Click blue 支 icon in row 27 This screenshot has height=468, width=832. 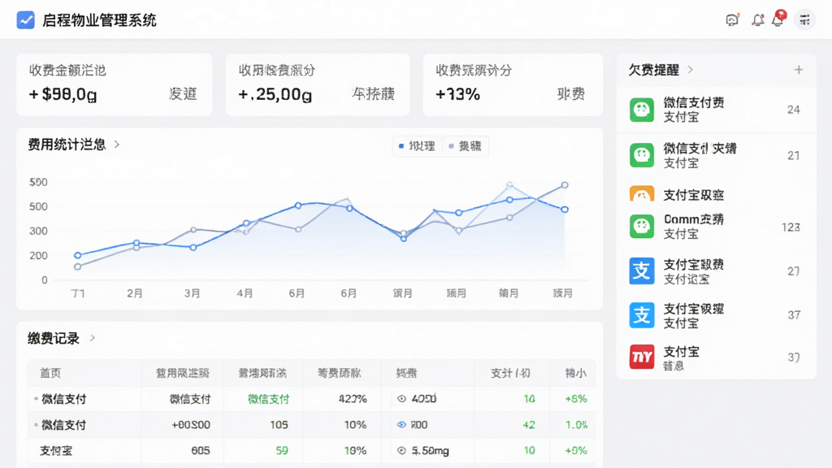tap(642, 271)
